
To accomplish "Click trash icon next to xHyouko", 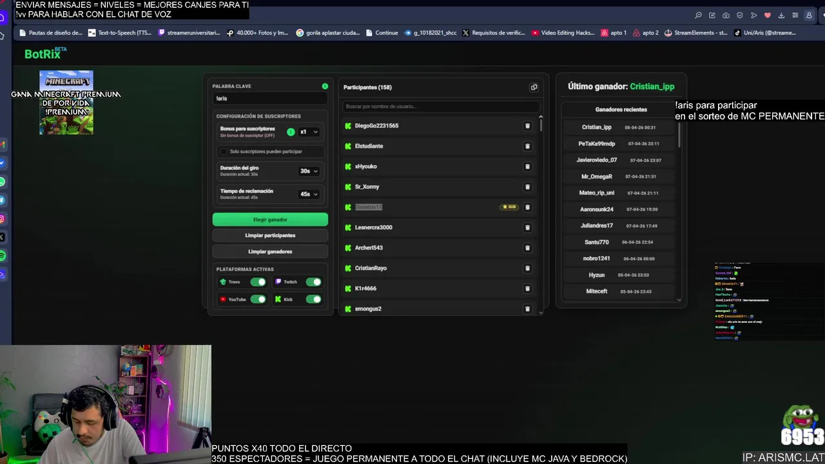I will [527, 166].
